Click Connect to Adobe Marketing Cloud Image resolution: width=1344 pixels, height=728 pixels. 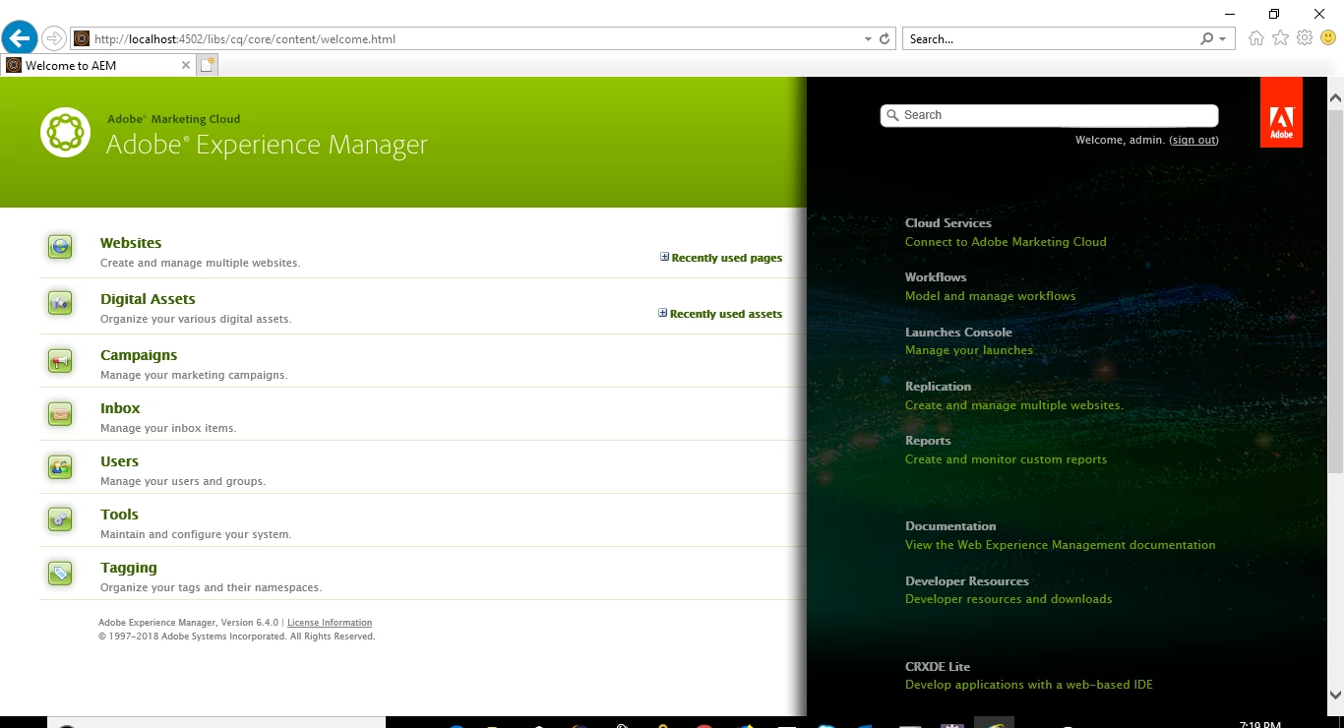coord(1006,242)
